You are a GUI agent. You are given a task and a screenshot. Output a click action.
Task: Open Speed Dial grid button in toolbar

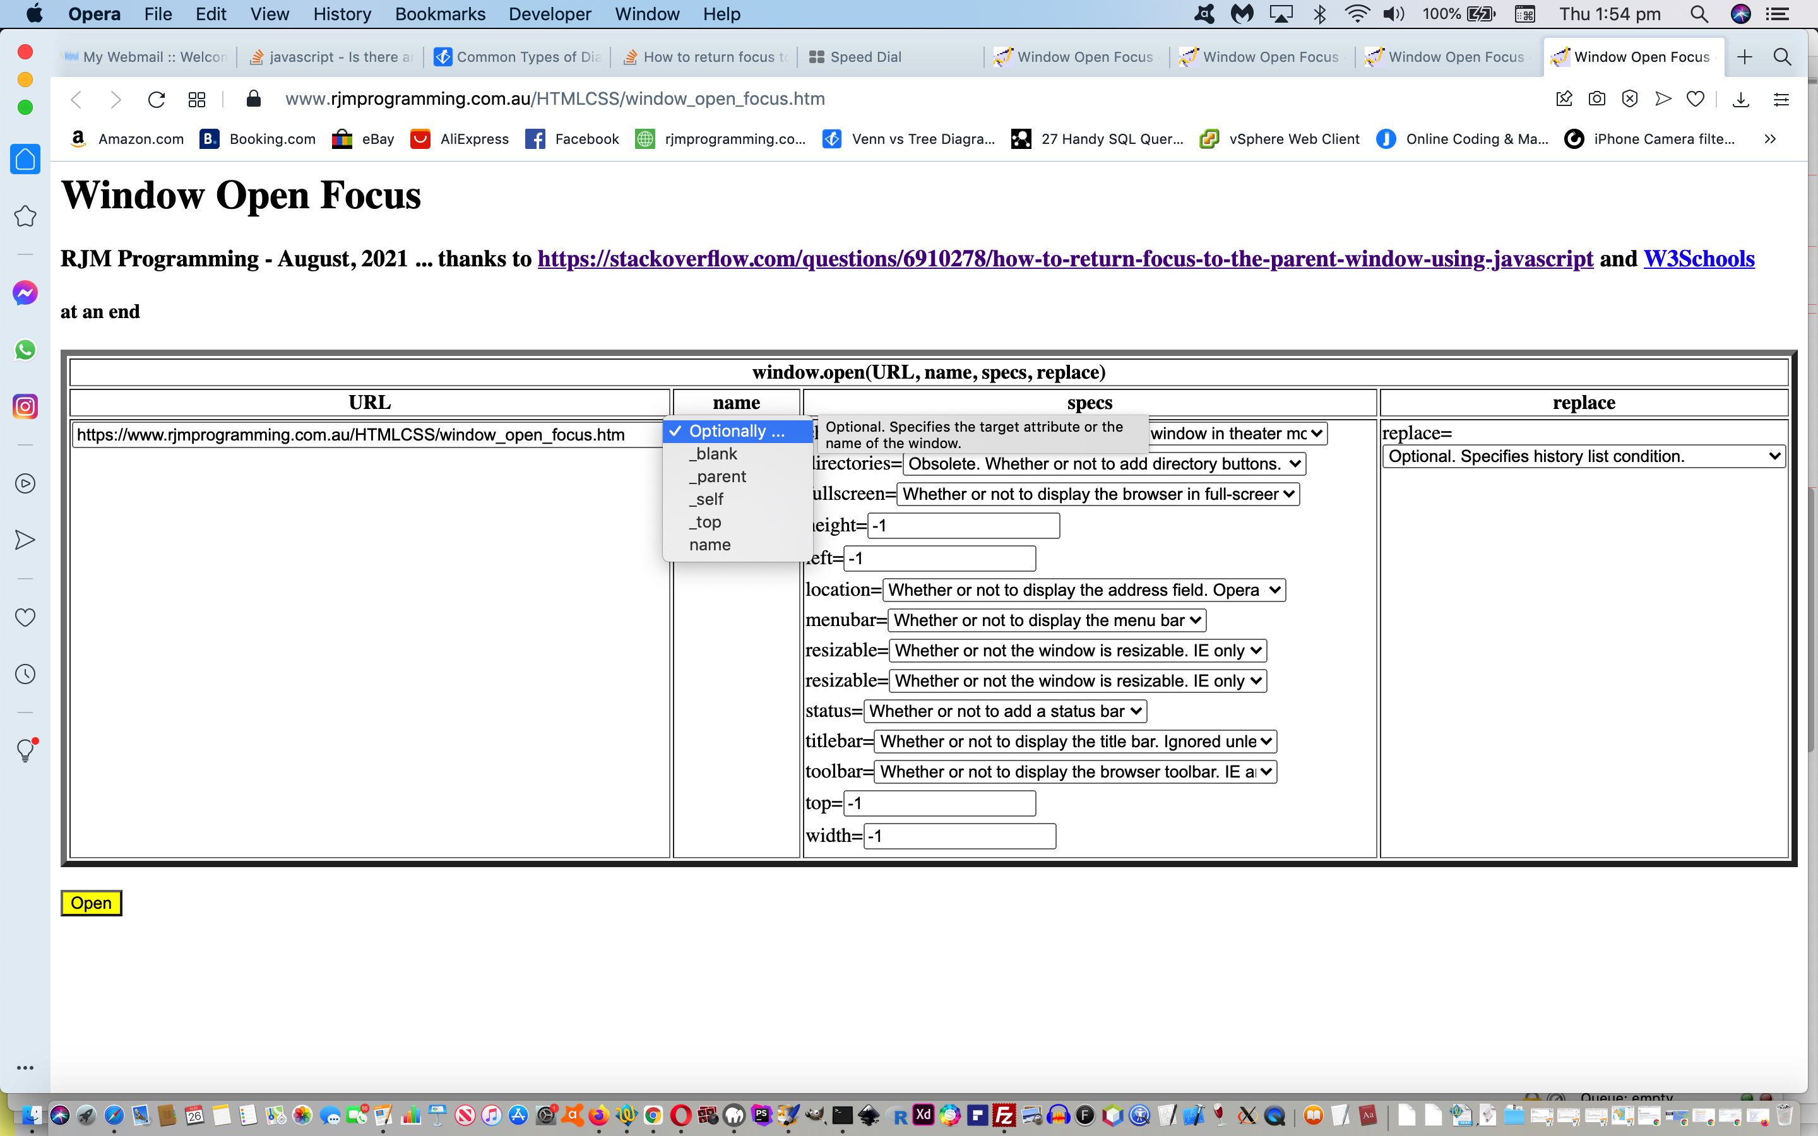(197, 99)
